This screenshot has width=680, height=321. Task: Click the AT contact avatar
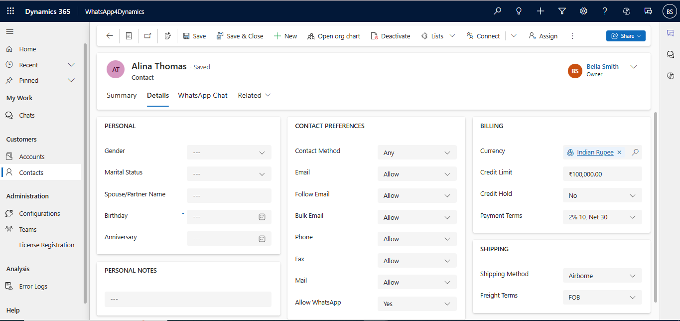tap(116, 70)
